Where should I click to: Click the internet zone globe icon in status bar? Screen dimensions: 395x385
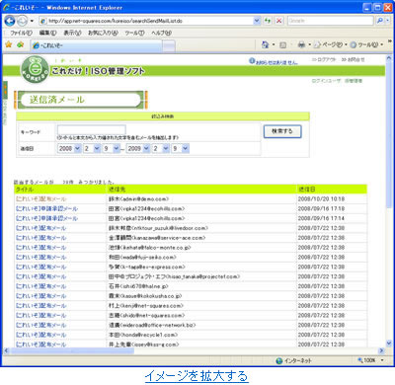tap(279, 360)
